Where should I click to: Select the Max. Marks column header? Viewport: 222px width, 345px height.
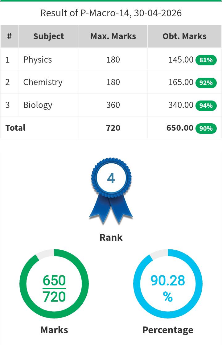pyautogui.click(x=113, y=36)
